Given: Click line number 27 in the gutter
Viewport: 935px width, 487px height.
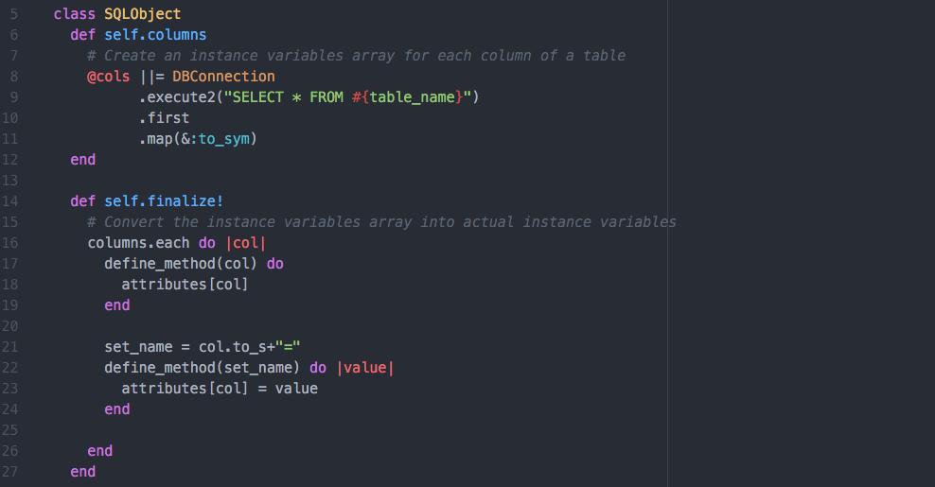Looking at the screenshot, I should [x=10, y=472].
